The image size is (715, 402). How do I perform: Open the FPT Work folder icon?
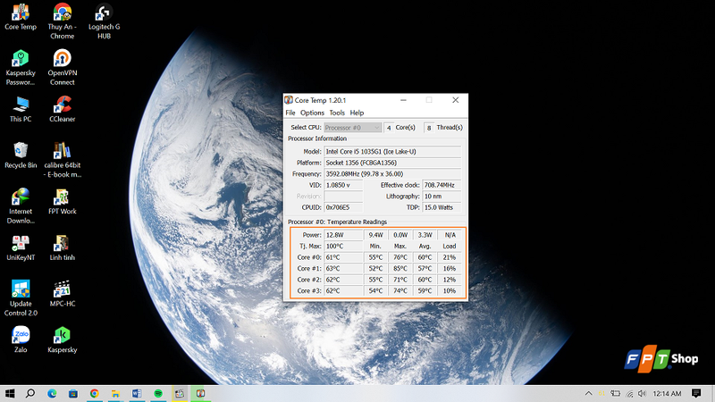coord(62,202)
